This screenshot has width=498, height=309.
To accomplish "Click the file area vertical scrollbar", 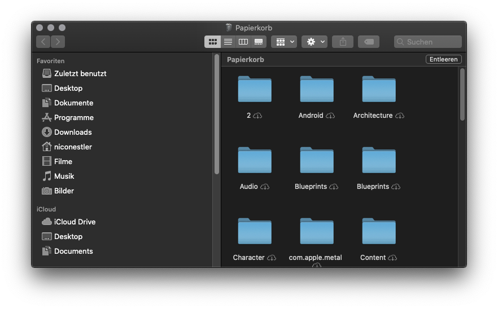I will point(462,94).
